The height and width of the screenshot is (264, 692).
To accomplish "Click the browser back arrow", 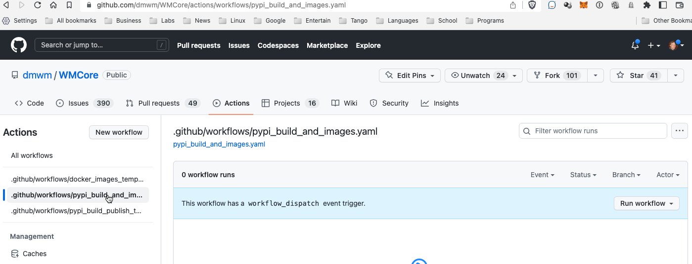I will (x=6, y=5).
